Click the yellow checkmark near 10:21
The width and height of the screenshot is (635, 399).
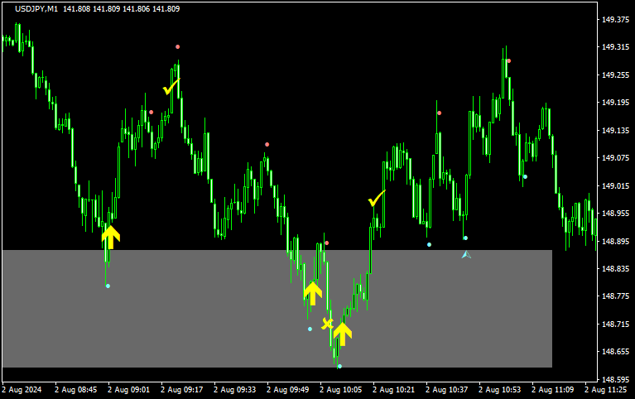point(377,199)
